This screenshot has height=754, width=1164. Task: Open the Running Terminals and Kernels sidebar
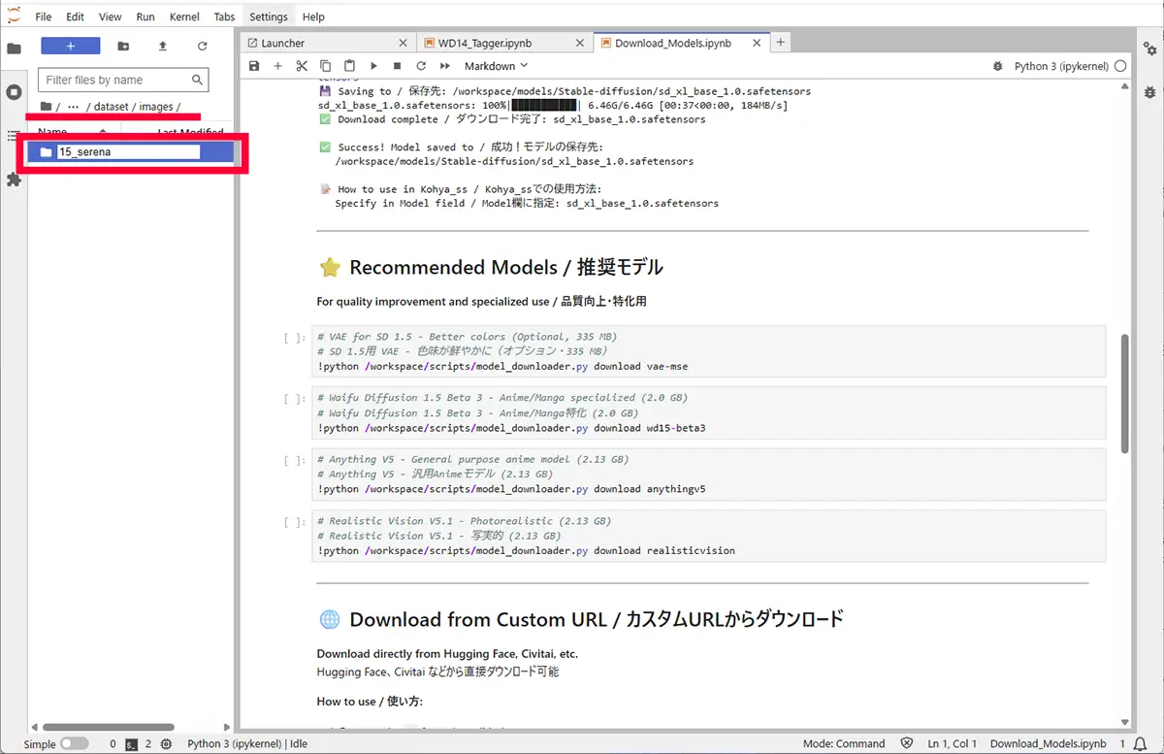pyautogui.click(x=14, y=92)
